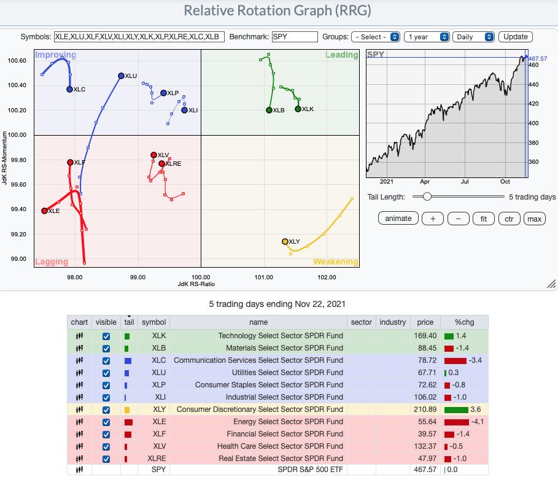
Task: Hide XLI from the graph
Action: [106, 398]
